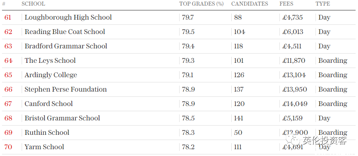Click rank number 61 in red

[8, 17]
